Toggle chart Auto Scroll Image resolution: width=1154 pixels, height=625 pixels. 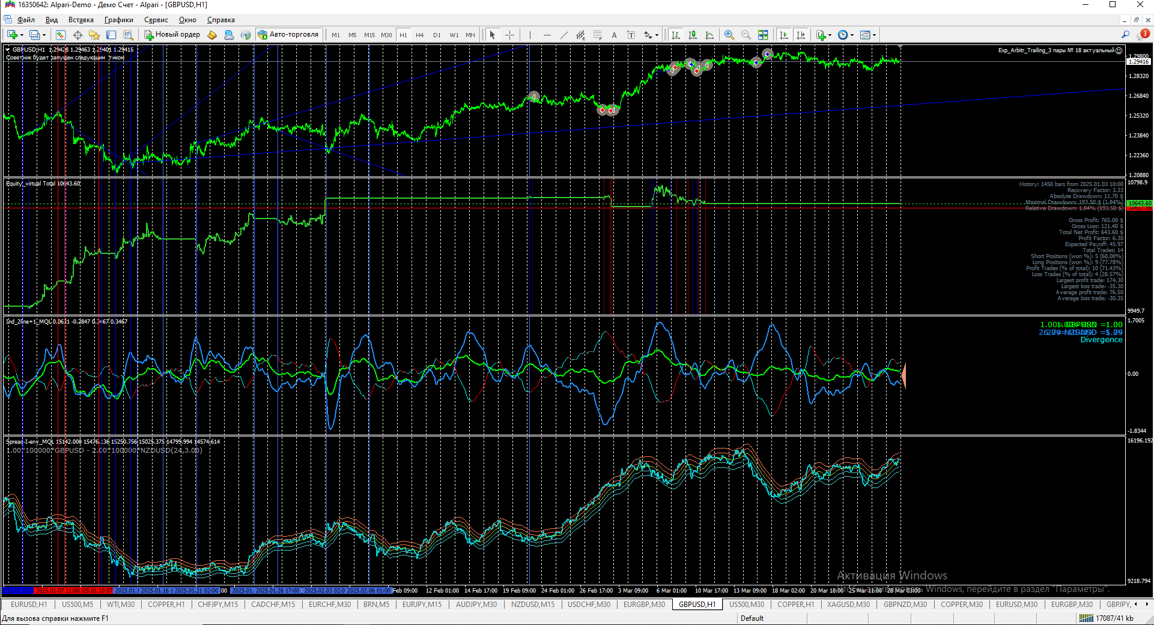783,35
